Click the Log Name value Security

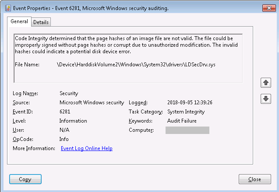coord(69,93)
